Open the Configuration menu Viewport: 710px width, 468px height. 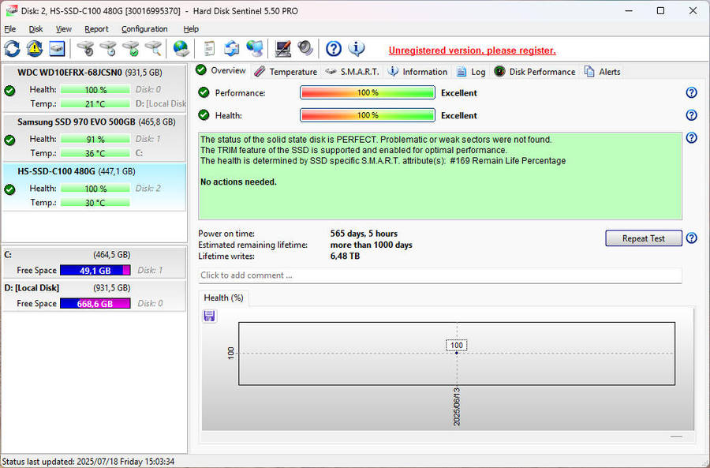(144, 28)
